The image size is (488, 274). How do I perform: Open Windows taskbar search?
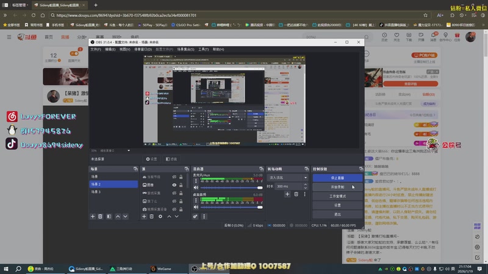click(18, 269)
